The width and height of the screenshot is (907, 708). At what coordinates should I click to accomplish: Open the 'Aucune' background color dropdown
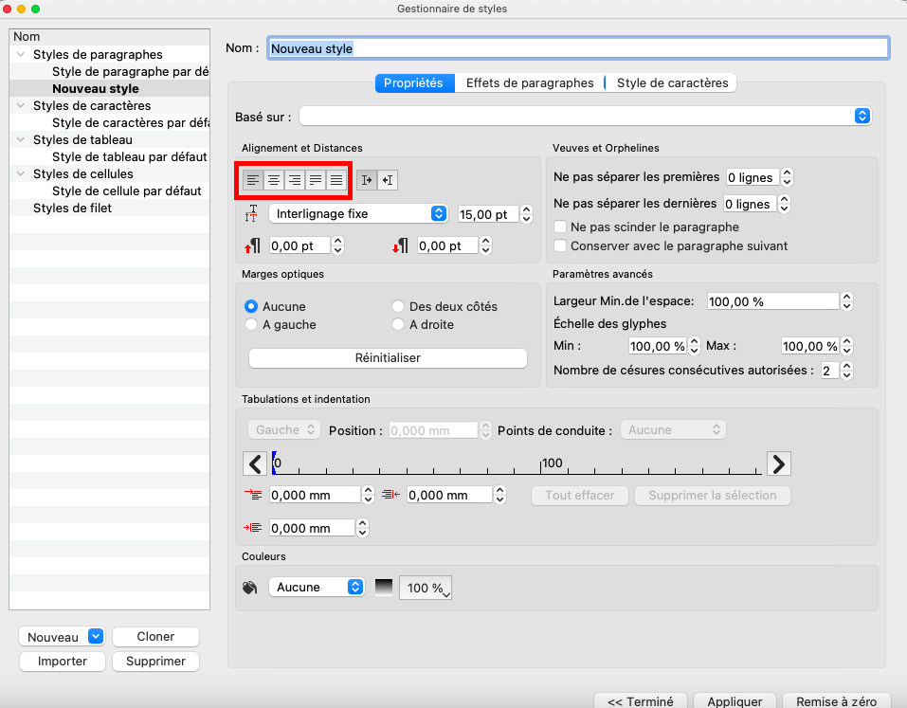point(317,588)
